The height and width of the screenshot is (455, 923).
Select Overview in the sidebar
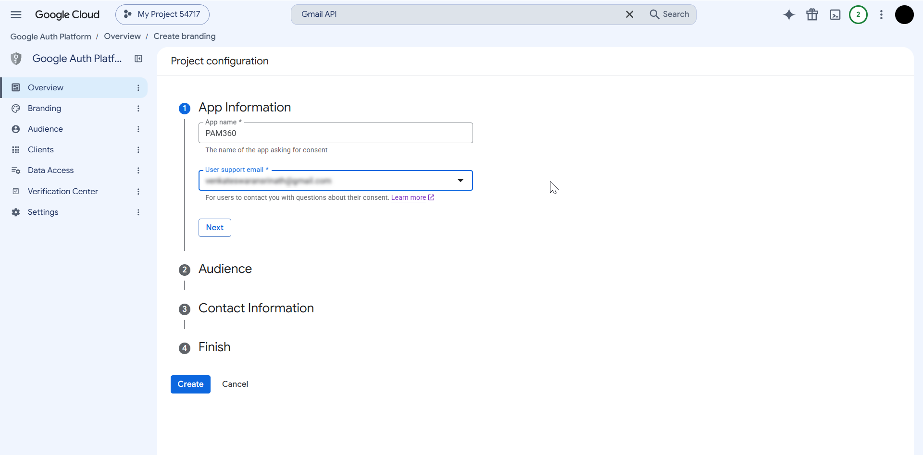click(74, 87)
